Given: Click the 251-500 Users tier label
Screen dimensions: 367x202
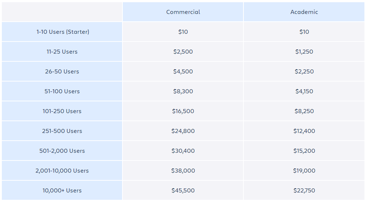Looking at the screenshot, I should point(62,131).
